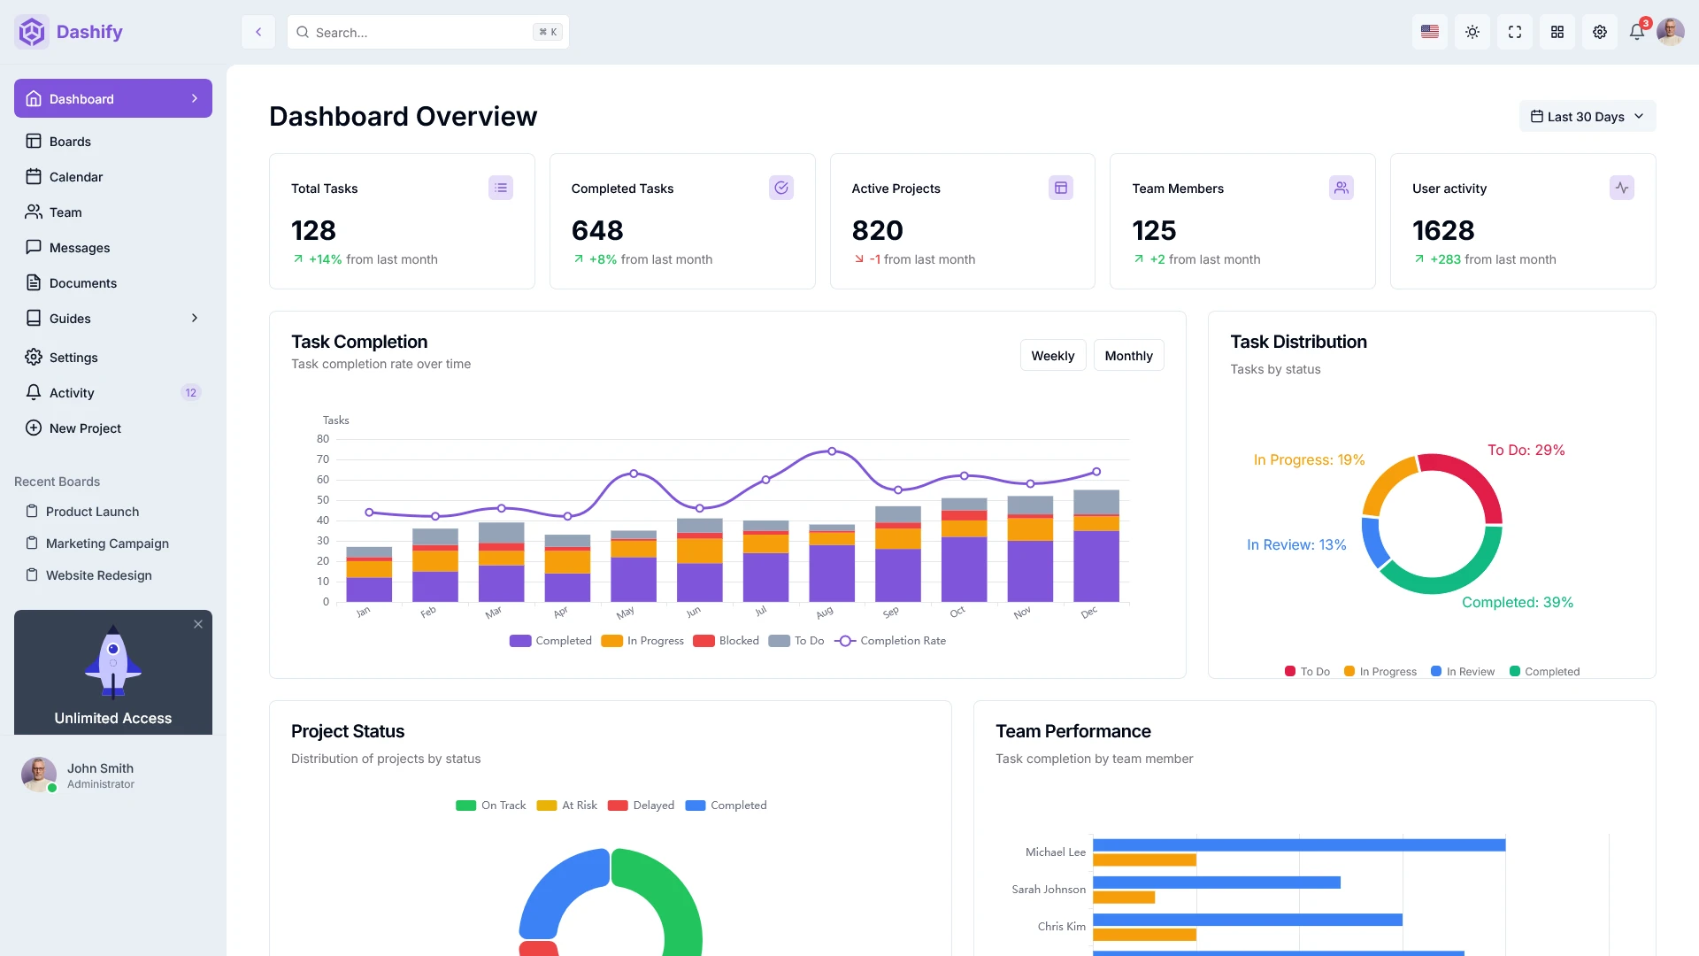Toggle Delayed in Project Status legend

click(x=641, y=805)
